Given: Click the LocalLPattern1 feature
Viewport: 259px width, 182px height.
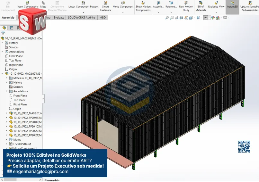Looking at the screenshot, I should click(22, 144).
